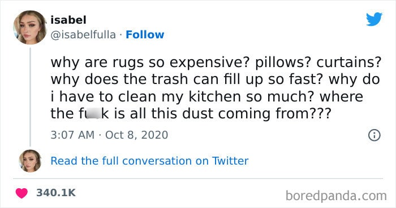Click the small avatar beside the conversation link

coord(30,161)
